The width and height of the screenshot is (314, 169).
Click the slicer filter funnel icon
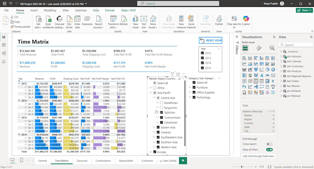[x=172, y=74]
